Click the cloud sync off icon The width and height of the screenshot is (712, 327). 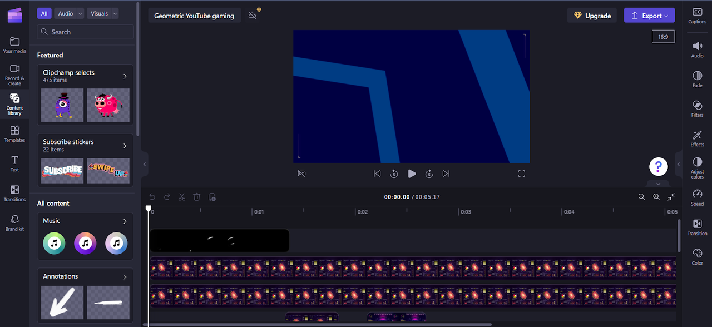253,16
